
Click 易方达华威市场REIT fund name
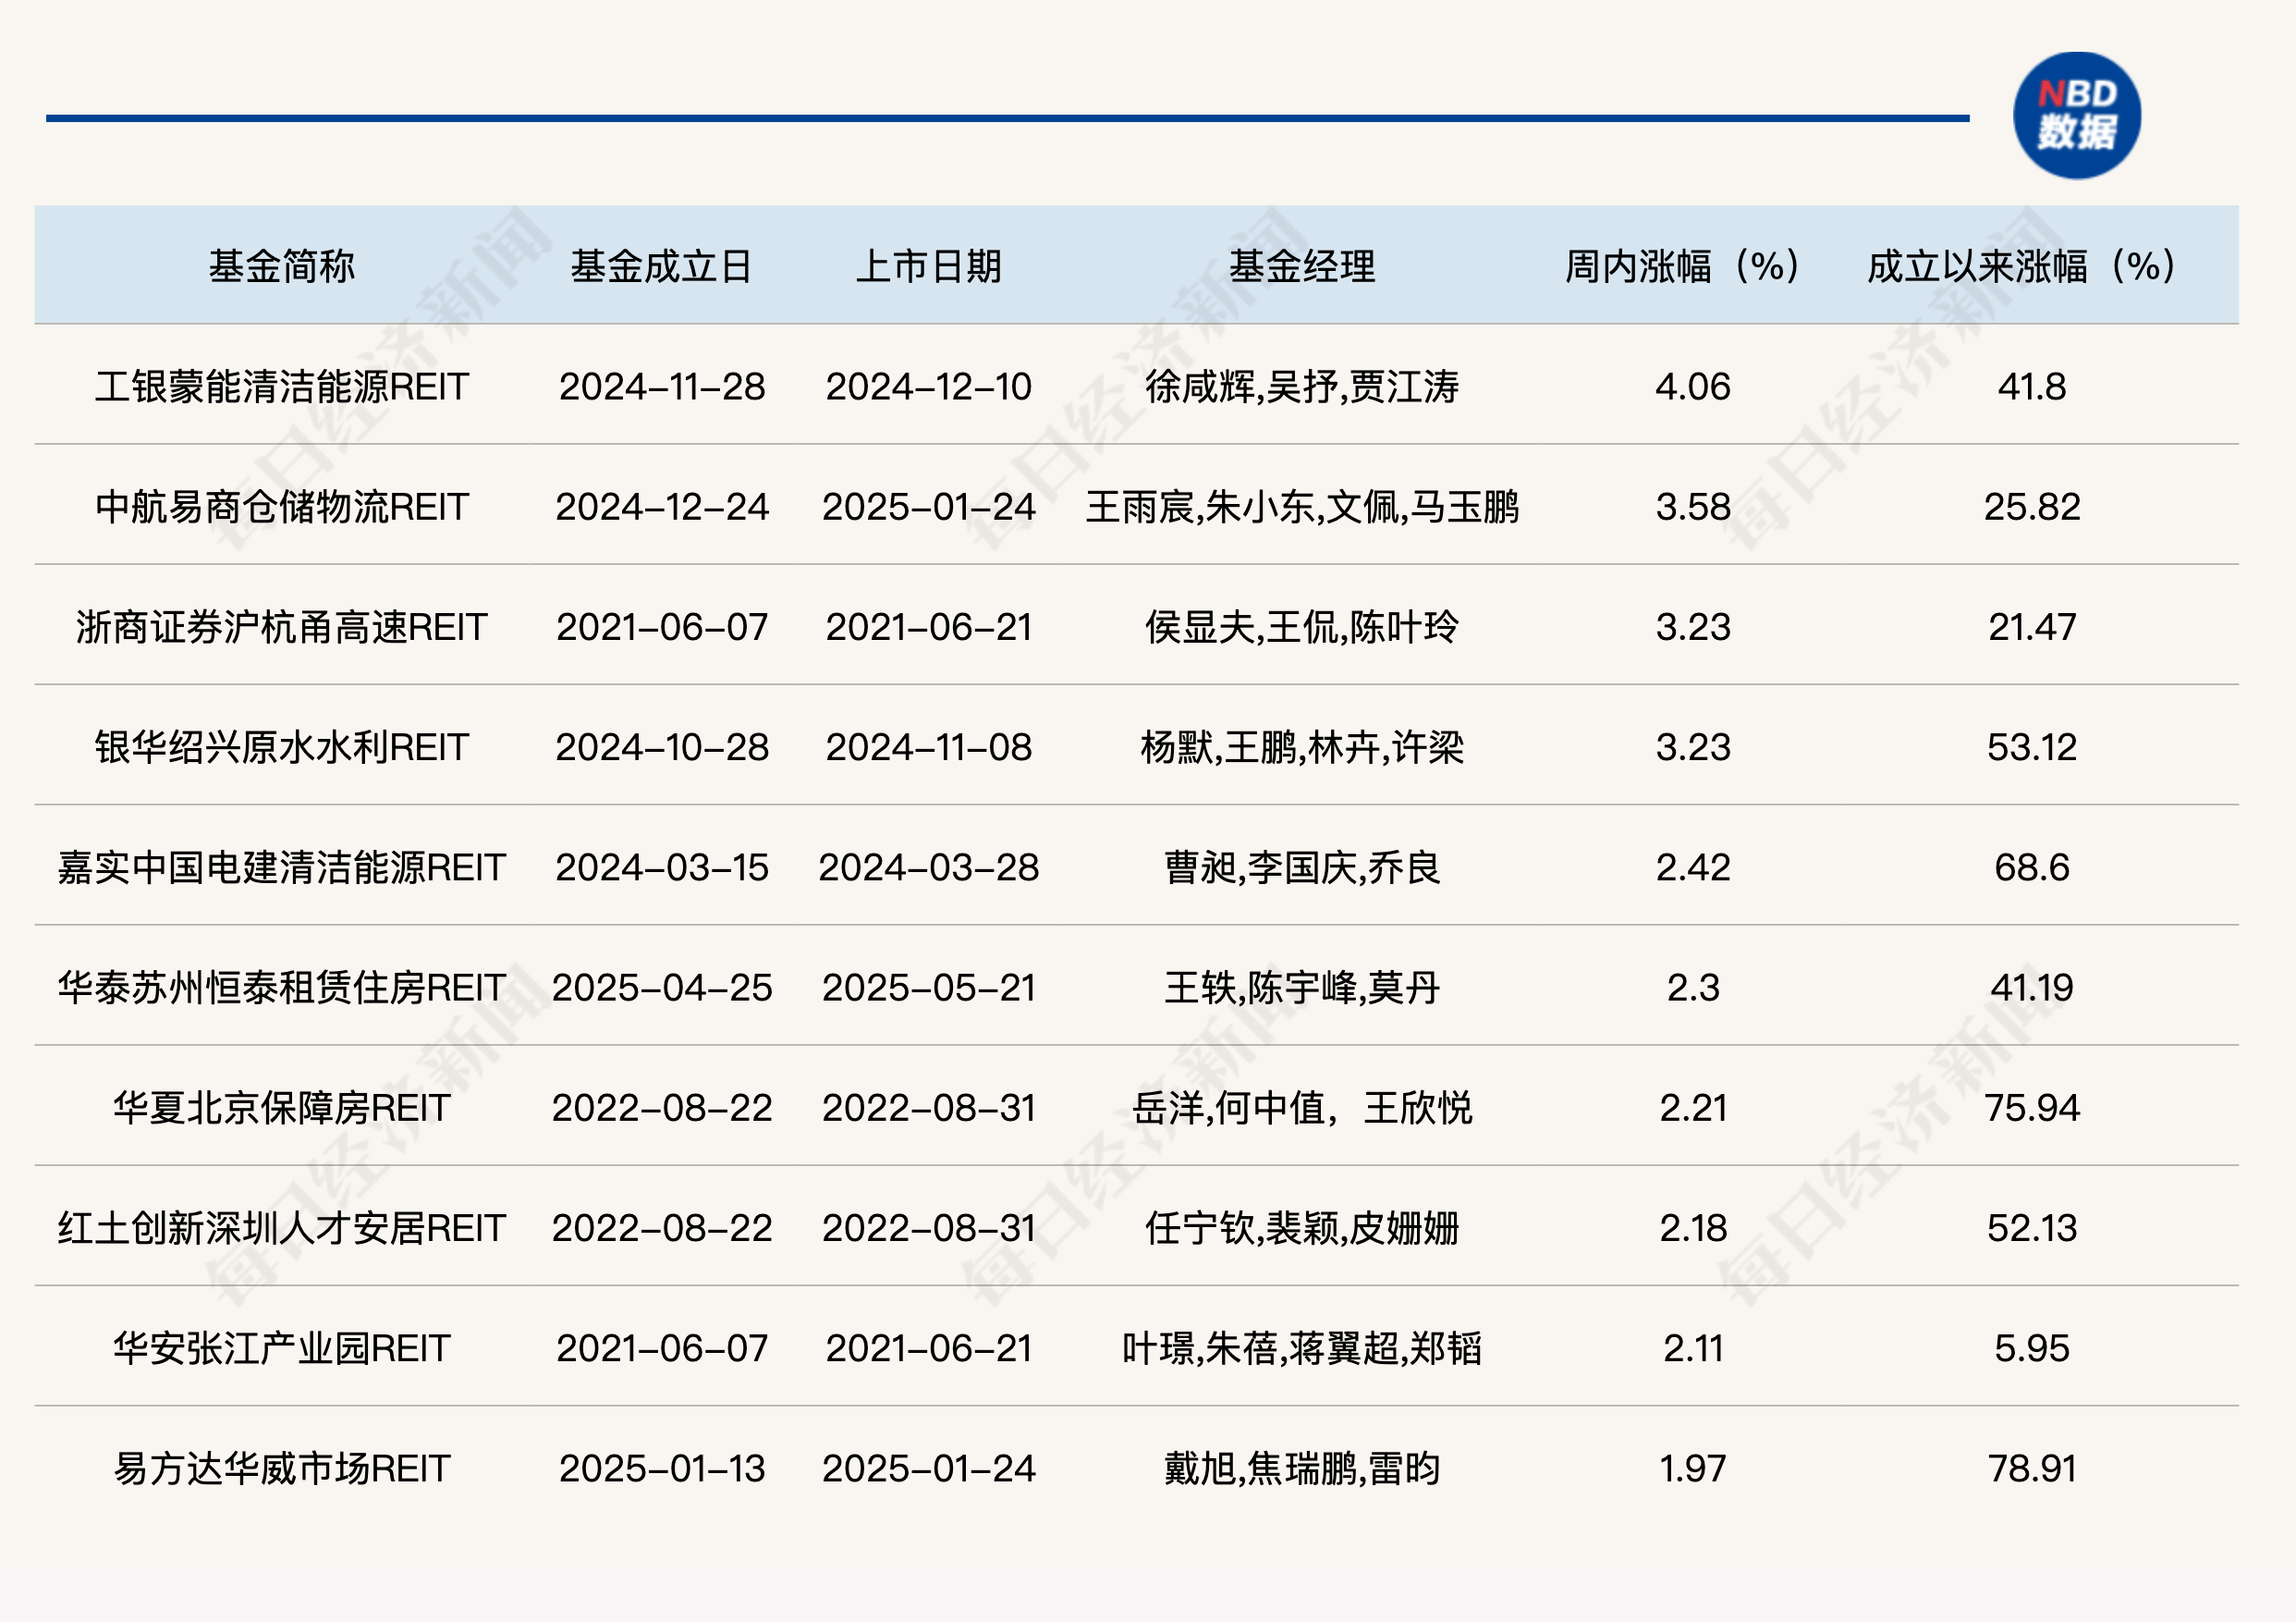281,1468
